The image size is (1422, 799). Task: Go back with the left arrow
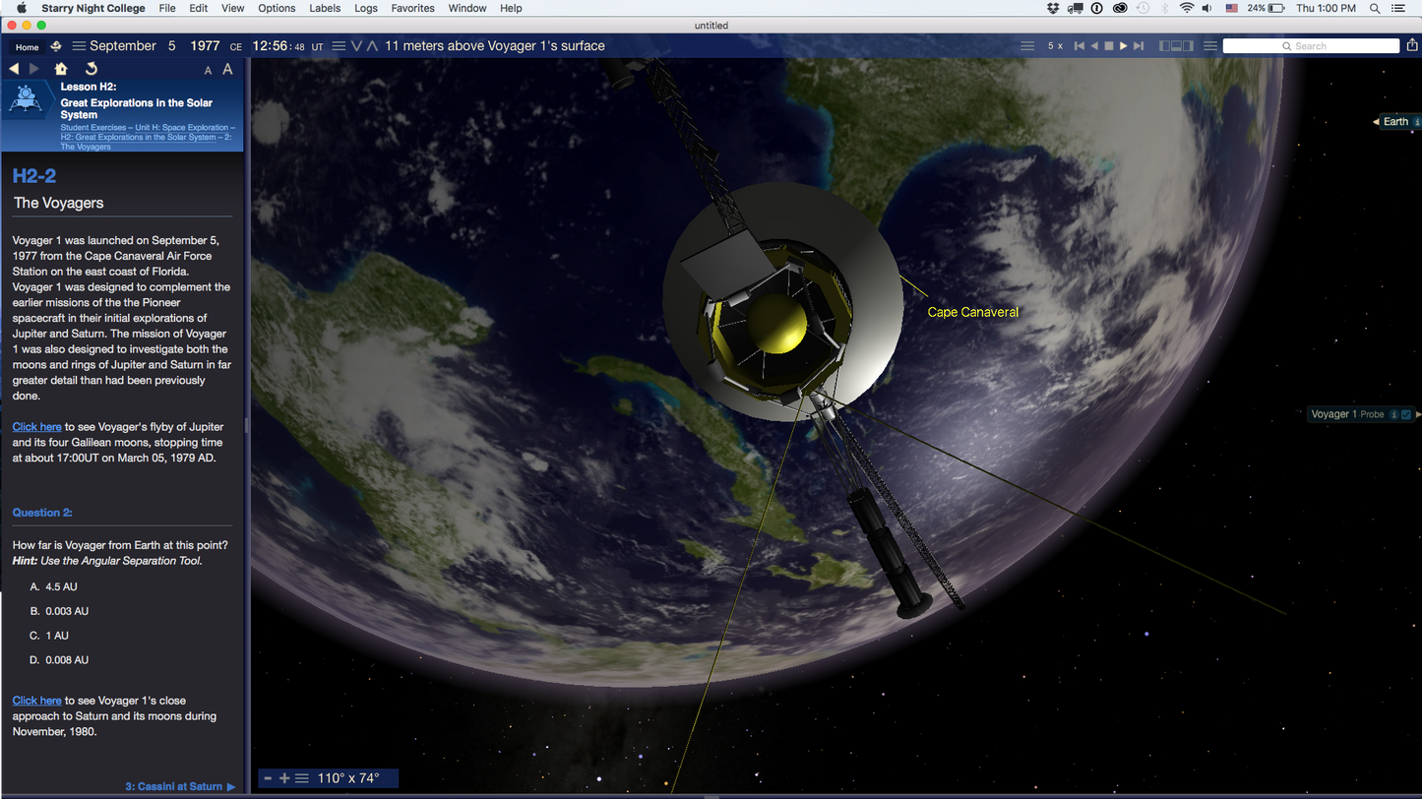point(14,69)
